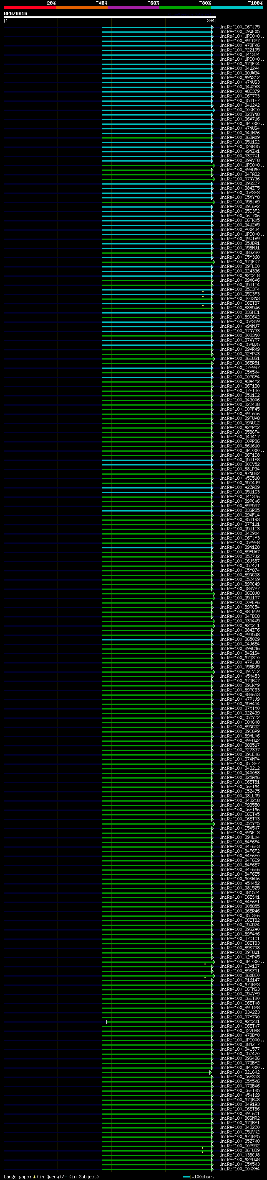This screenshot has height=1180, width=267.
Task: Select hit label UniRef100_C6T7R3
Action: [239, 96]
